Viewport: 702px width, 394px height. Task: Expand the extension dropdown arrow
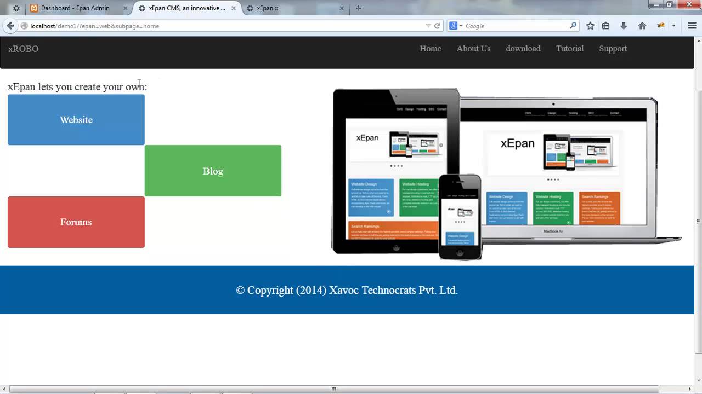tap(673, 26)
